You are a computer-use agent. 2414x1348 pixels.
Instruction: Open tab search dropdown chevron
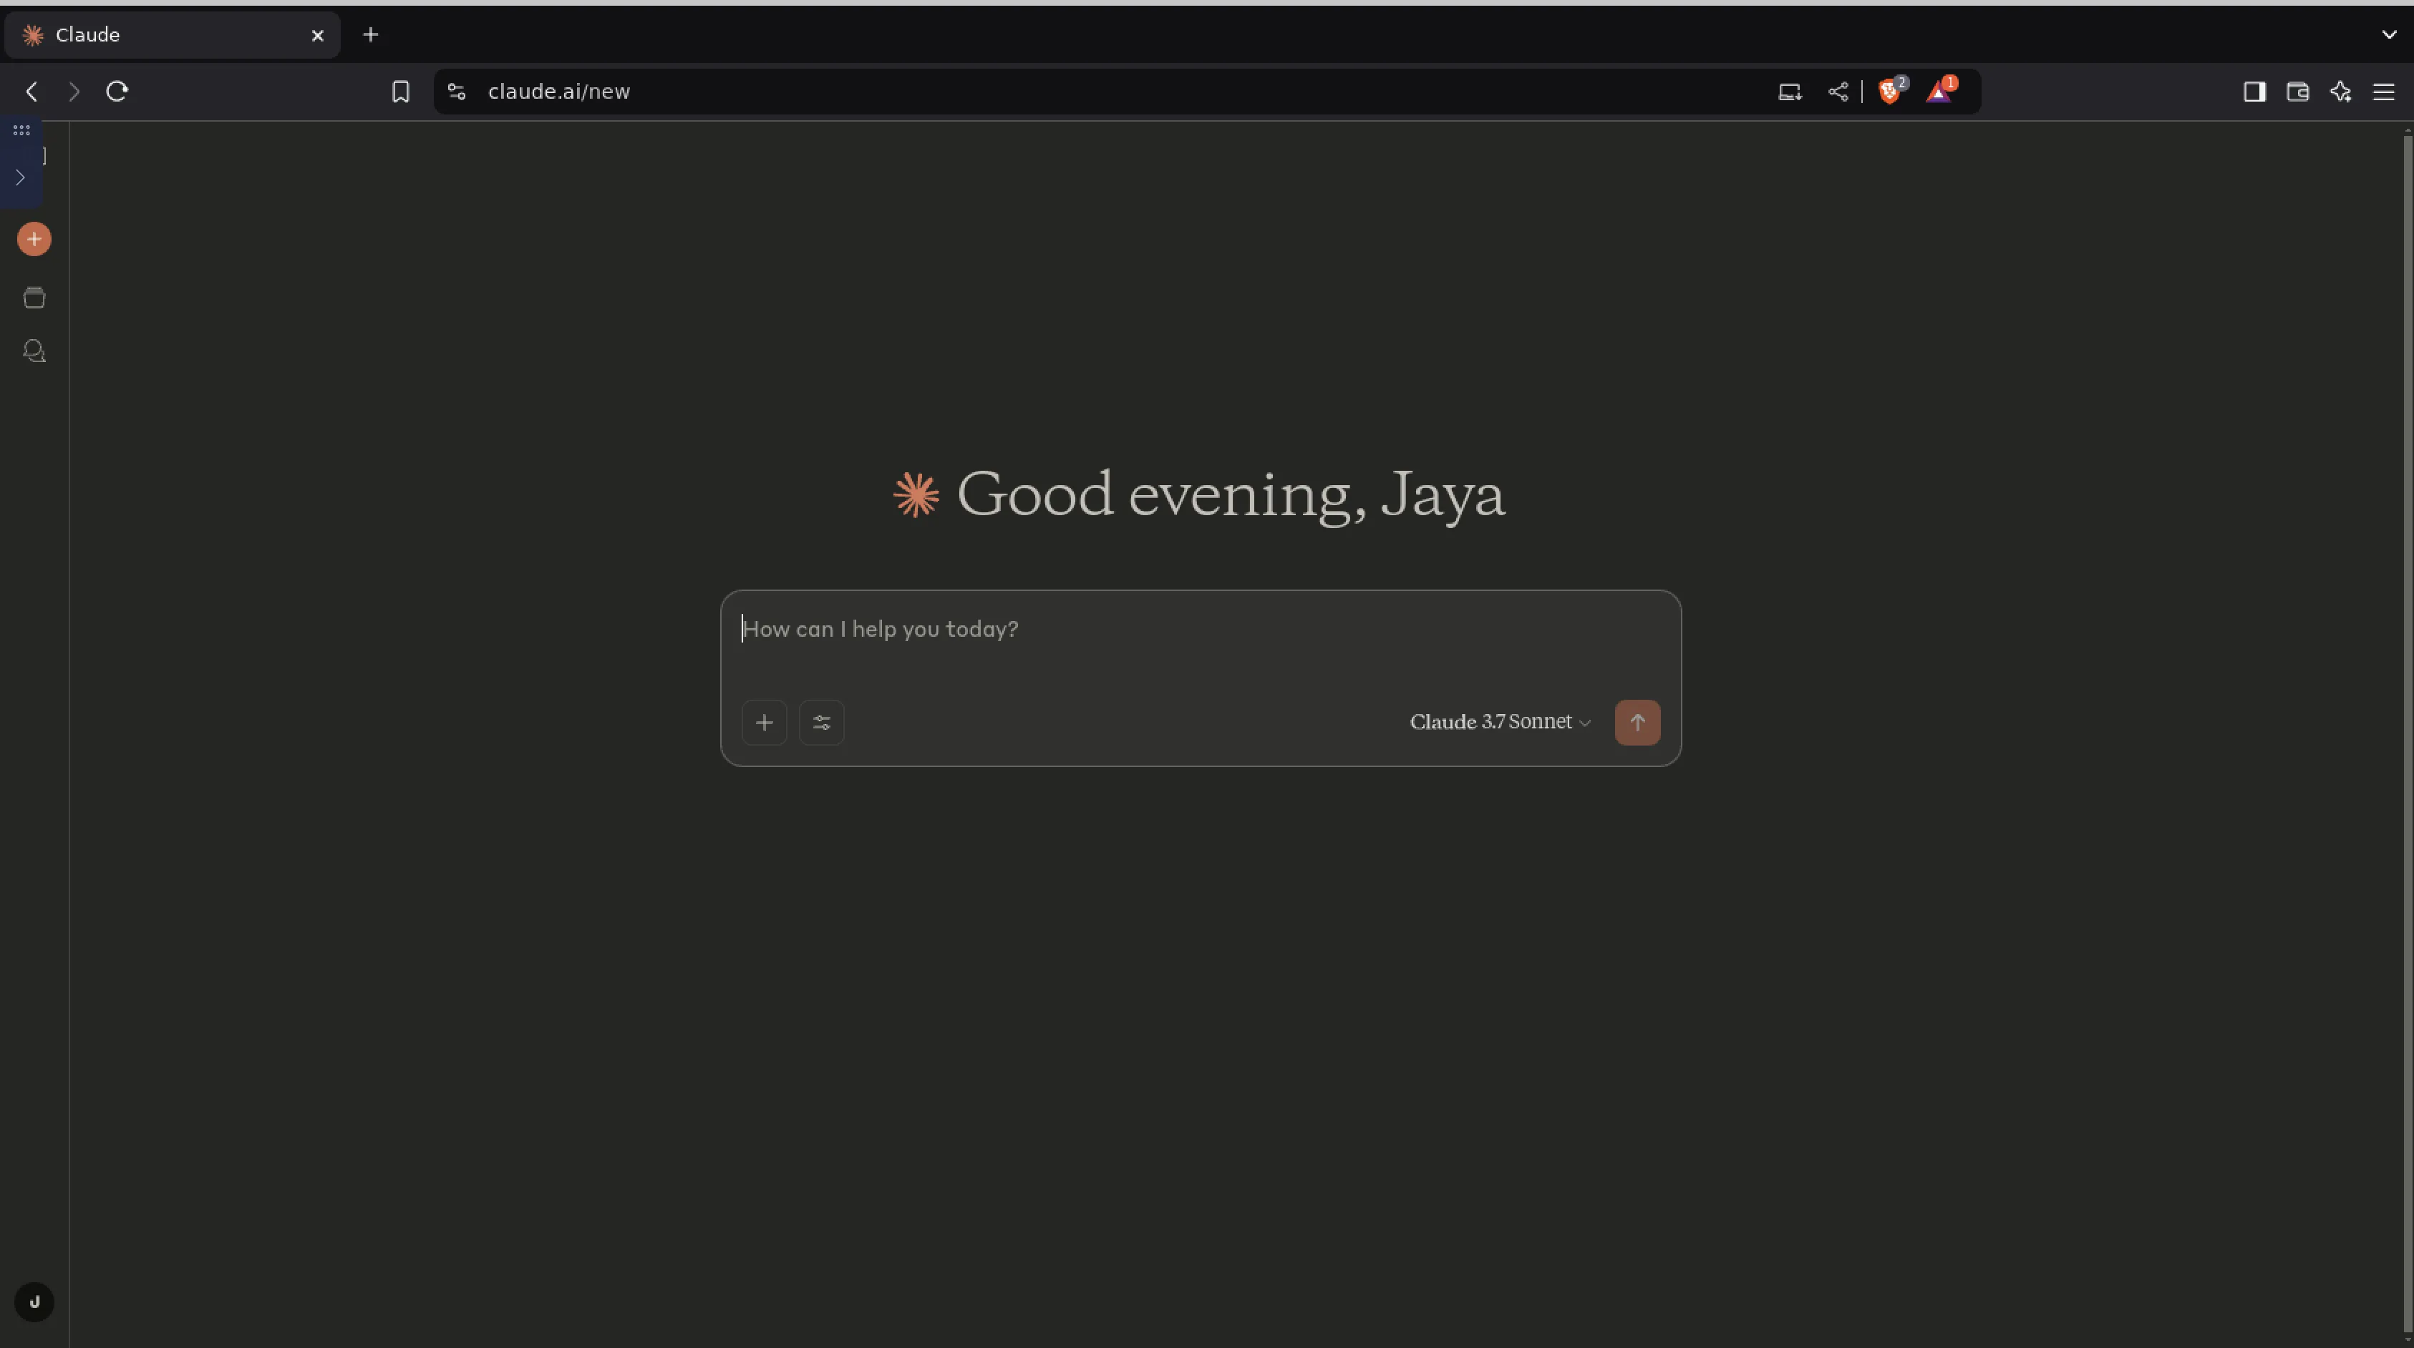(x=2389, y=34)
